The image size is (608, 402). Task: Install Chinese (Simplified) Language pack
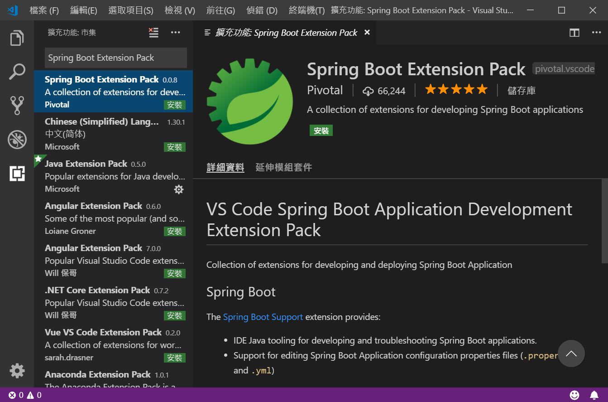pyautogui.click(x=175, y=147)
